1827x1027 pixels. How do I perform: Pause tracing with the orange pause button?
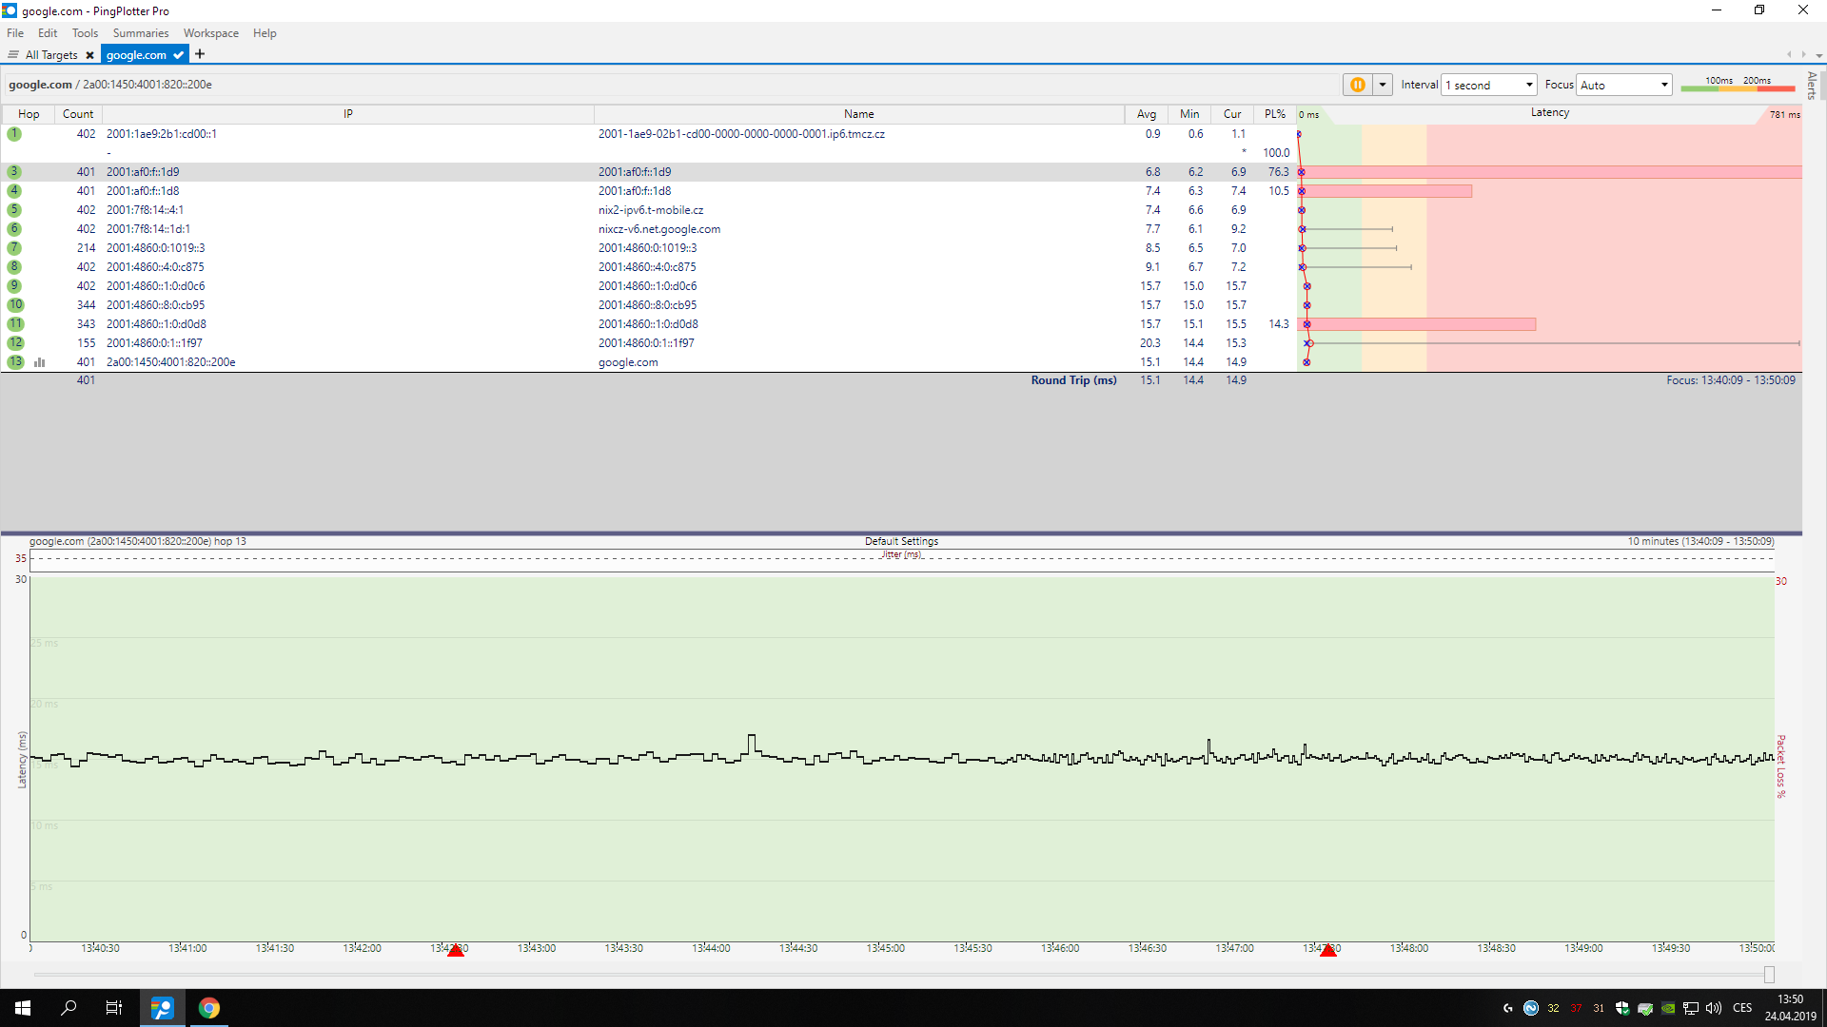1357,85
